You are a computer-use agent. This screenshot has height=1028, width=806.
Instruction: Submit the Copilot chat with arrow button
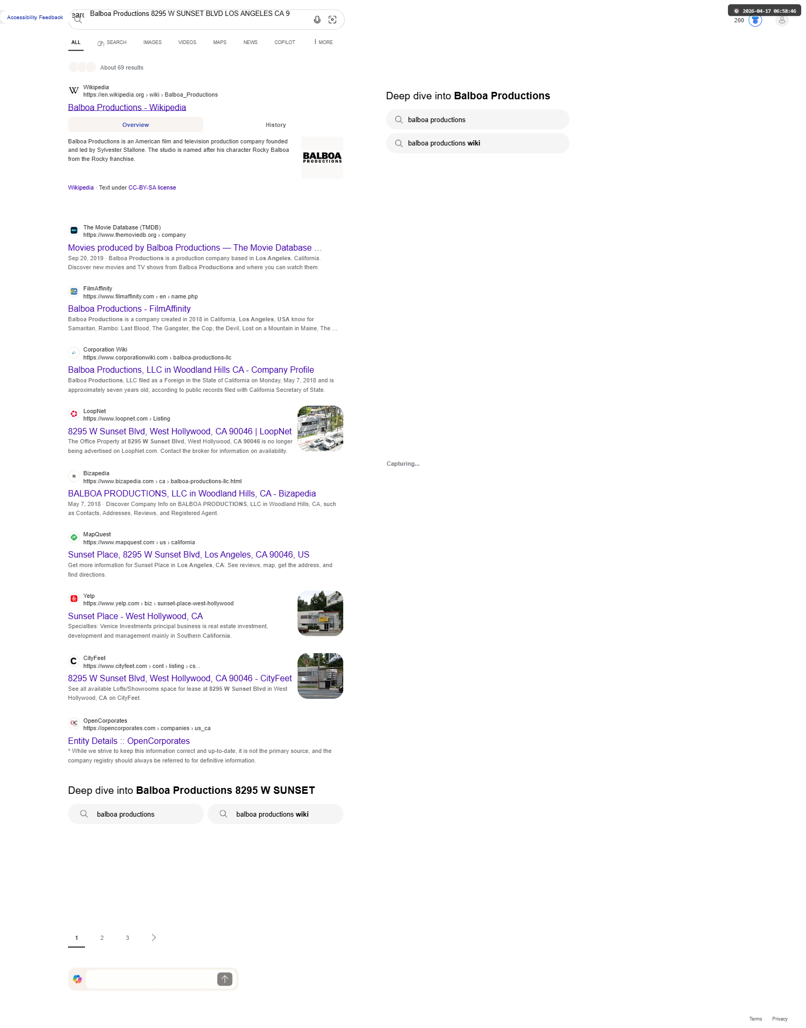[x=225, y=979]
